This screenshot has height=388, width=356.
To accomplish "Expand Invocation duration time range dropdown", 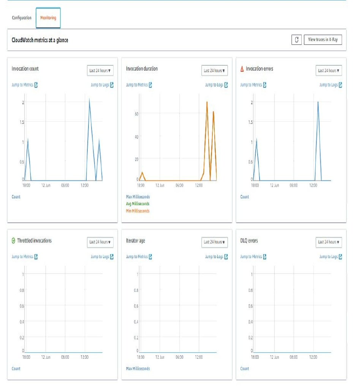I will (x=215, y=71).
